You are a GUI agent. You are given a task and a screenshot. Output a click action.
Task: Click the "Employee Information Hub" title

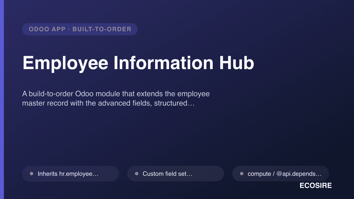click(x=138, y=63)
